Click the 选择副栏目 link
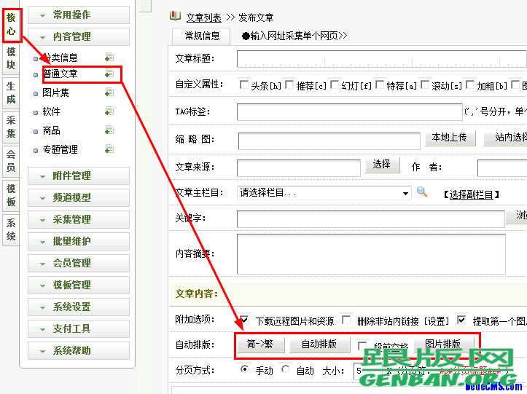The image size is (527, 394). (x=471, y=195)
